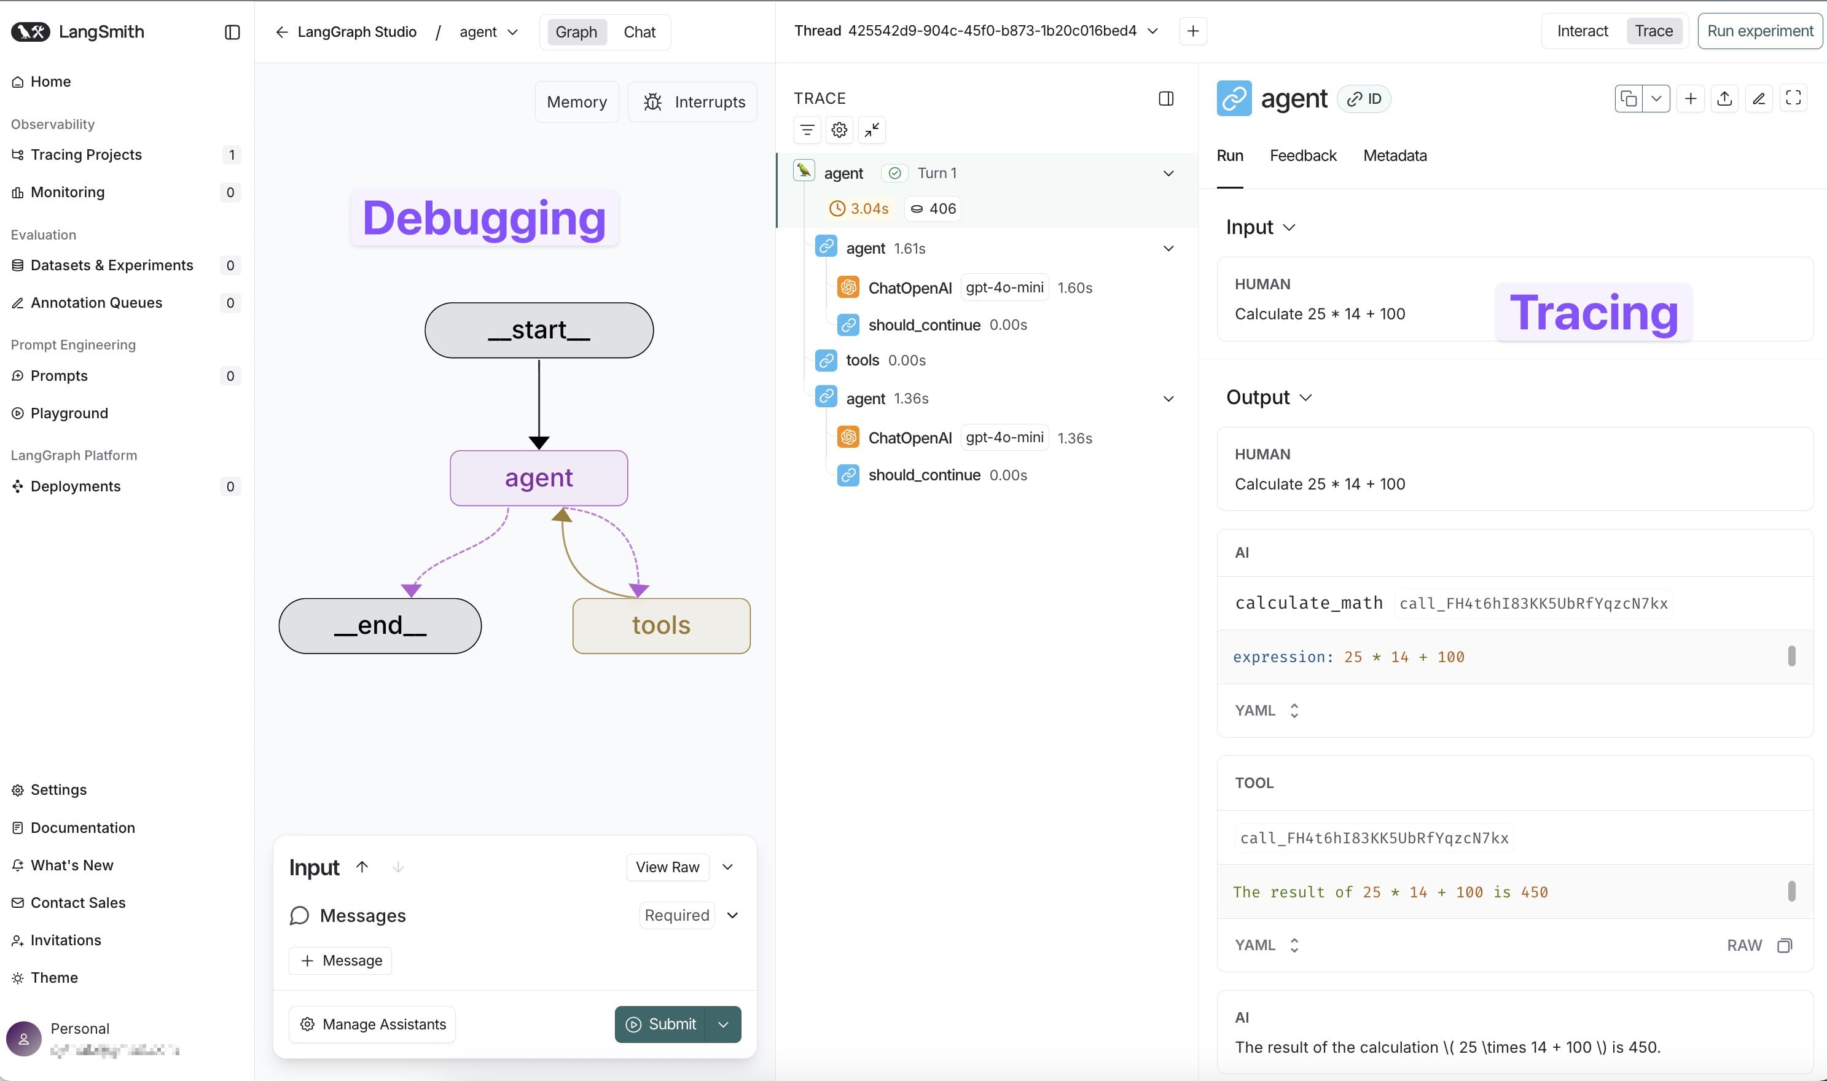Open the agent assistant dropdown
1827x1081 pixels.
pos(489,32)
